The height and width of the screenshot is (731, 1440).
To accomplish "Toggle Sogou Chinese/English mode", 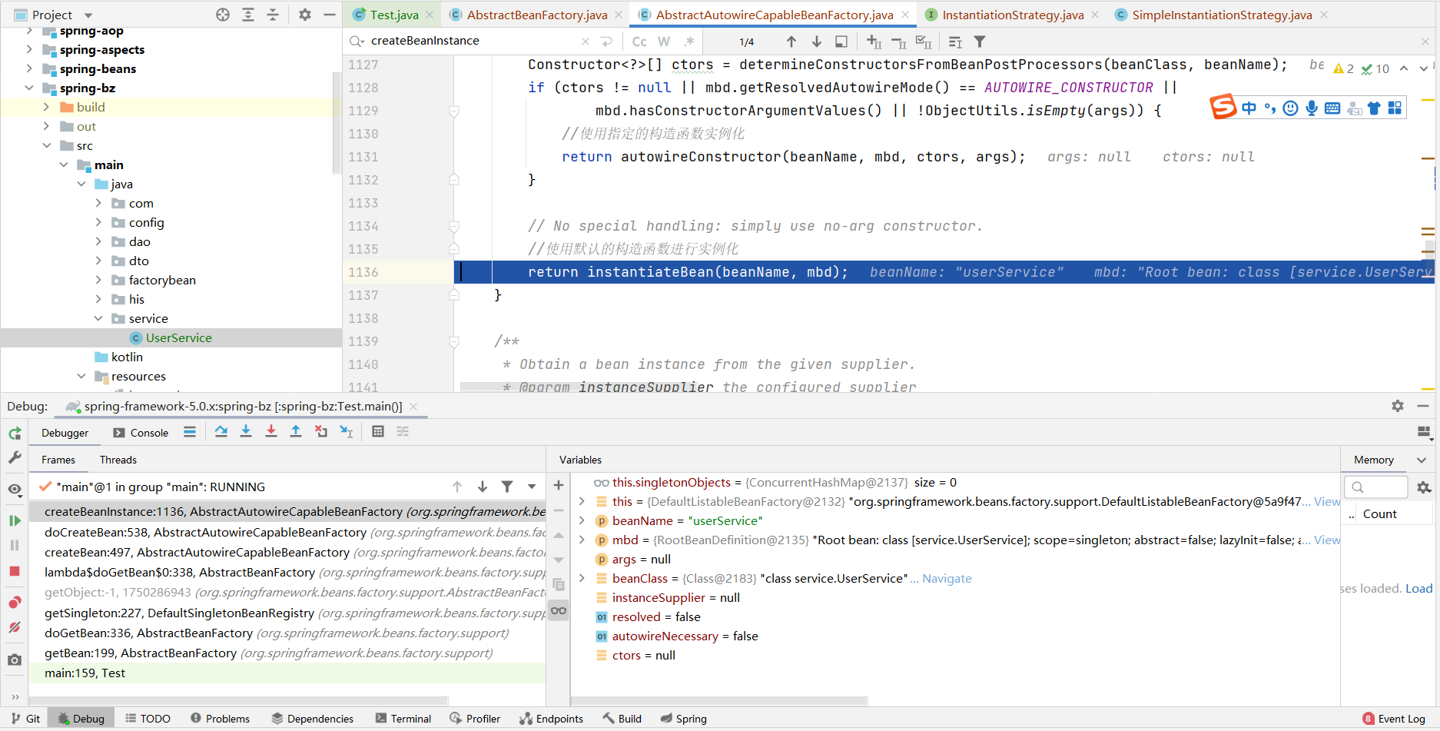I will tap(1249, 108).
